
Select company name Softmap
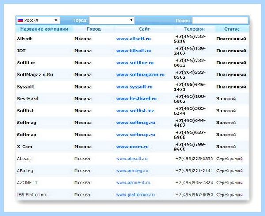click(x=26, y=135)
